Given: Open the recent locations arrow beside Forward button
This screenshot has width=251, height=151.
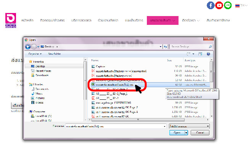Looking at the screenshot, I should 38,47.
